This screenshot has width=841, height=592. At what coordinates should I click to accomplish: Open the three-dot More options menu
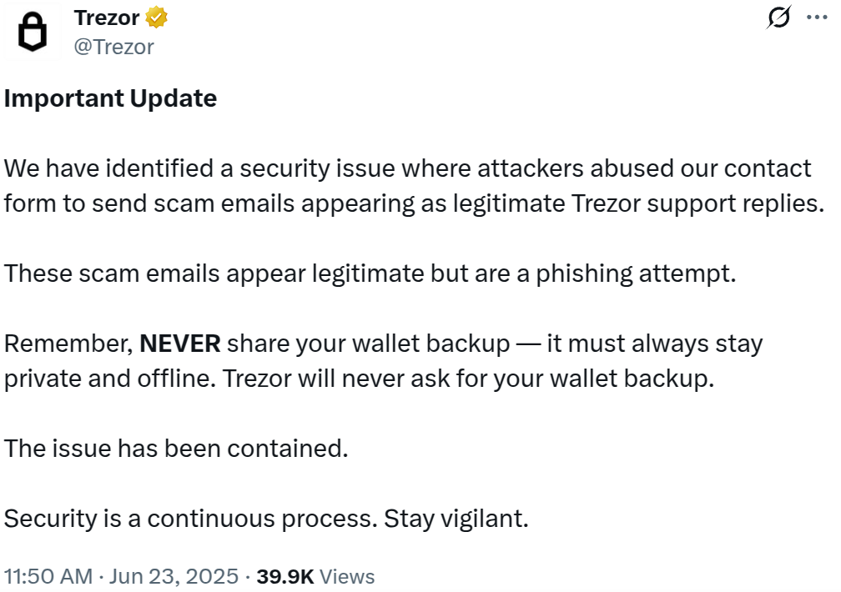pyautogui.click(x=815, y=18)
